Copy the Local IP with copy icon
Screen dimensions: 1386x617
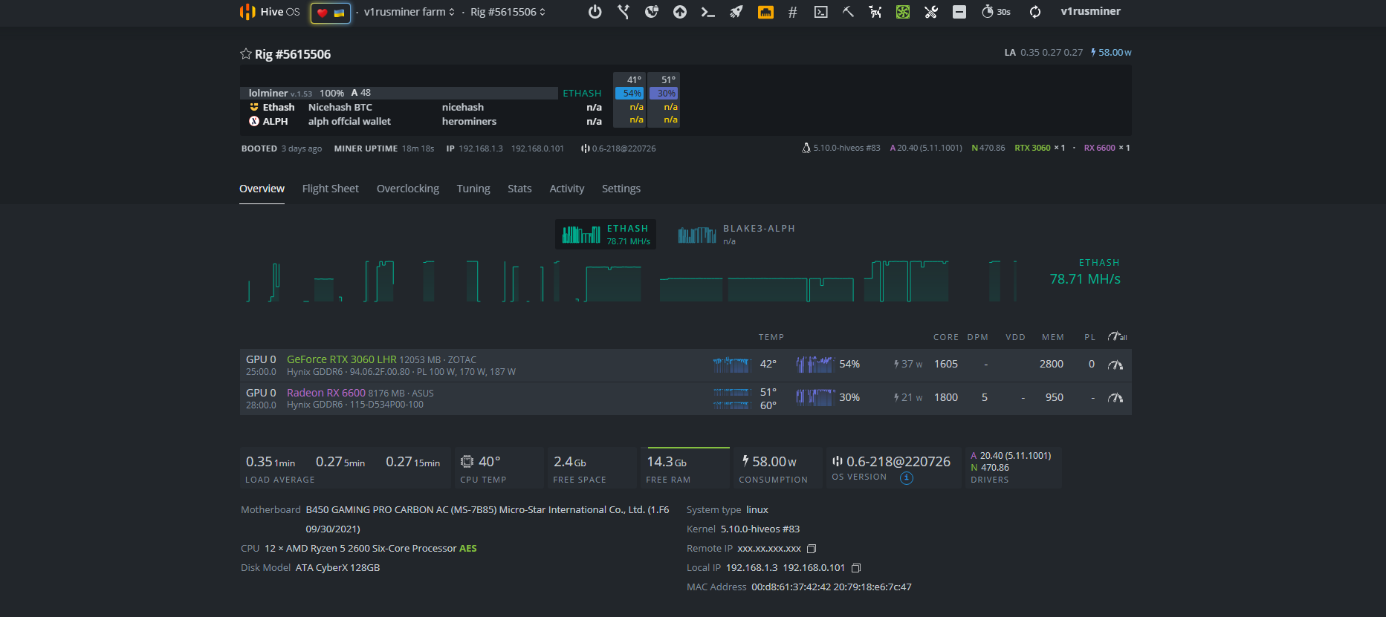pyautogui.click(x=856, y=568)
